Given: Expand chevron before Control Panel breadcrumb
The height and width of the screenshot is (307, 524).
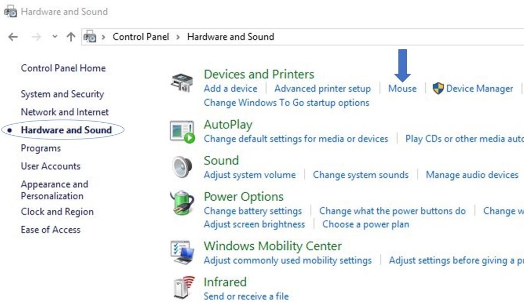Looking at the screenshot, I should pyautogui.click(x=104, y=37).
